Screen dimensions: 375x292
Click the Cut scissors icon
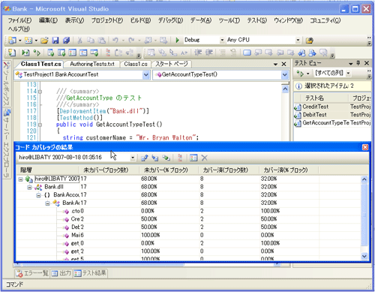pos(79,41)
